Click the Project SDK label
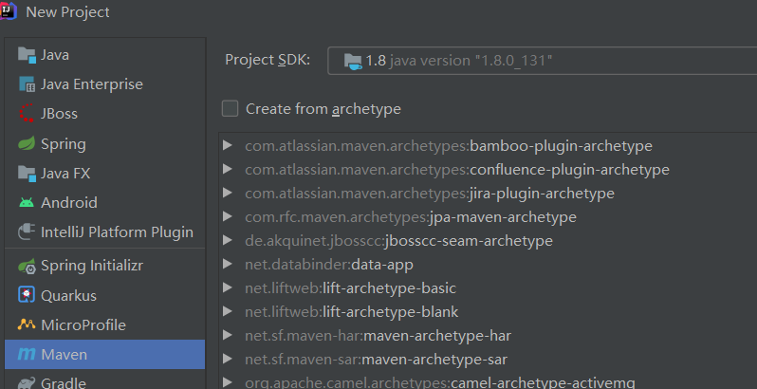Image resolution: width=757 pixels, height=389 pixels. click(x=268, y=60)
